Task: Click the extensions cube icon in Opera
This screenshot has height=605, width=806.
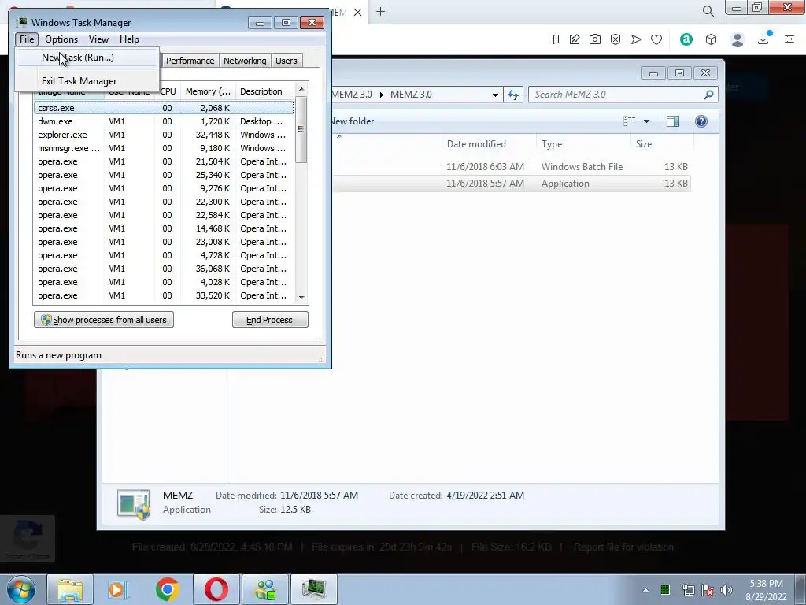Action: 711,39
